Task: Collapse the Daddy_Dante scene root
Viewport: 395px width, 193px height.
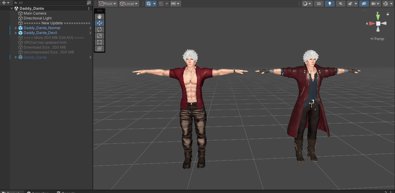Action: (12, 8)
